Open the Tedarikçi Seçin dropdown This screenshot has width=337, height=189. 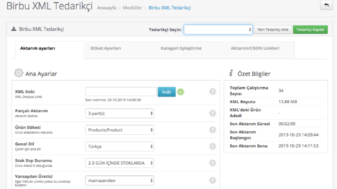[218, 30]
